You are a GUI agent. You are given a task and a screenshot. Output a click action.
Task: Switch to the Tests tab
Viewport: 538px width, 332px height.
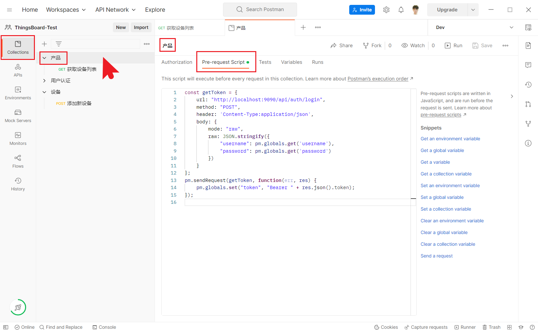(265, 62)
